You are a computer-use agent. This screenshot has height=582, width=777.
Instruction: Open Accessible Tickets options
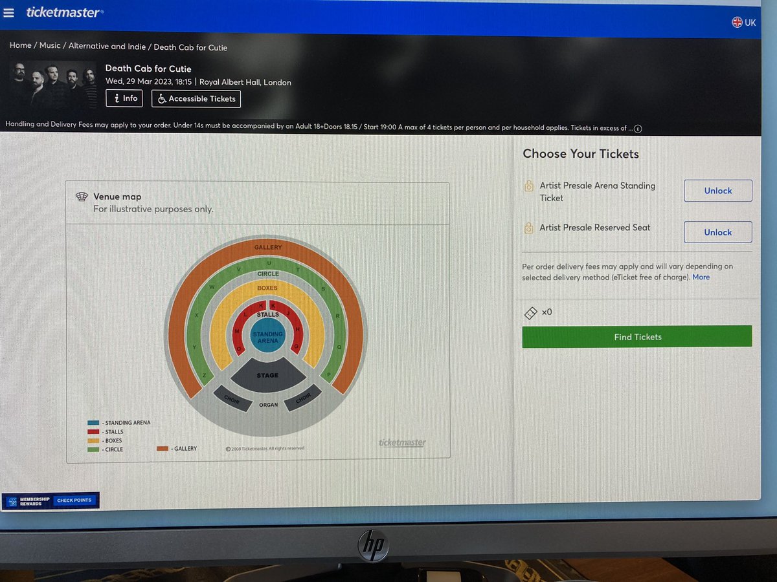[196, 99]
